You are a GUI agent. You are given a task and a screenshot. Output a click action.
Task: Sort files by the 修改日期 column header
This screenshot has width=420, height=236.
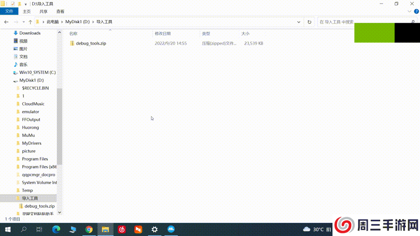tap(163, 33)
